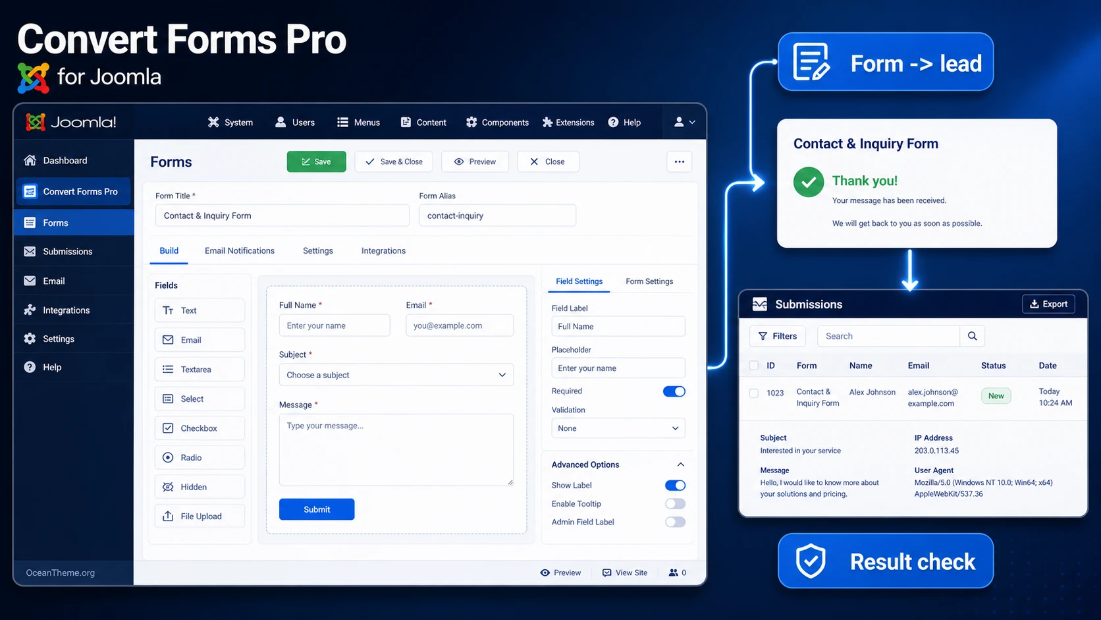Open the Content menu

pos(423,123)
